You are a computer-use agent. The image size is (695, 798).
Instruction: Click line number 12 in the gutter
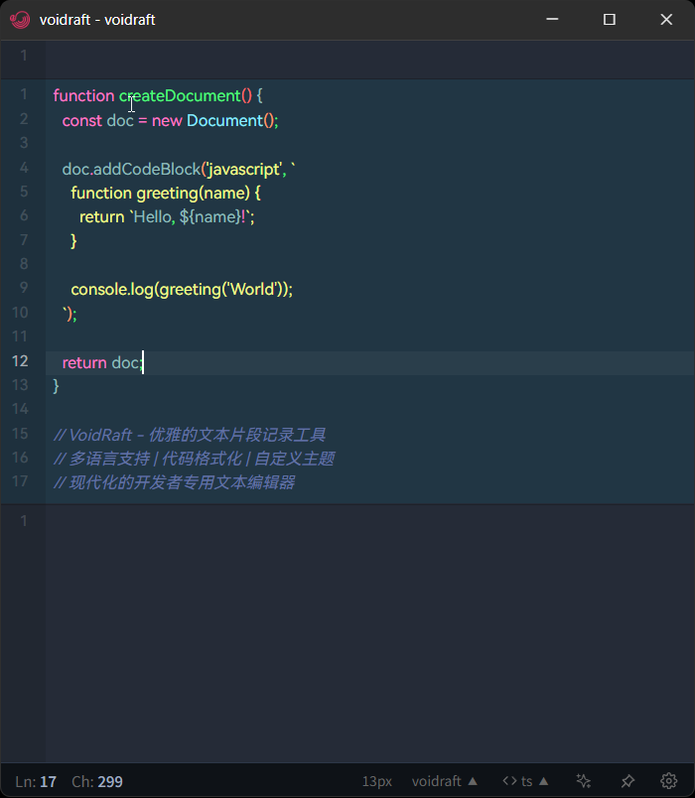(22, 361)
